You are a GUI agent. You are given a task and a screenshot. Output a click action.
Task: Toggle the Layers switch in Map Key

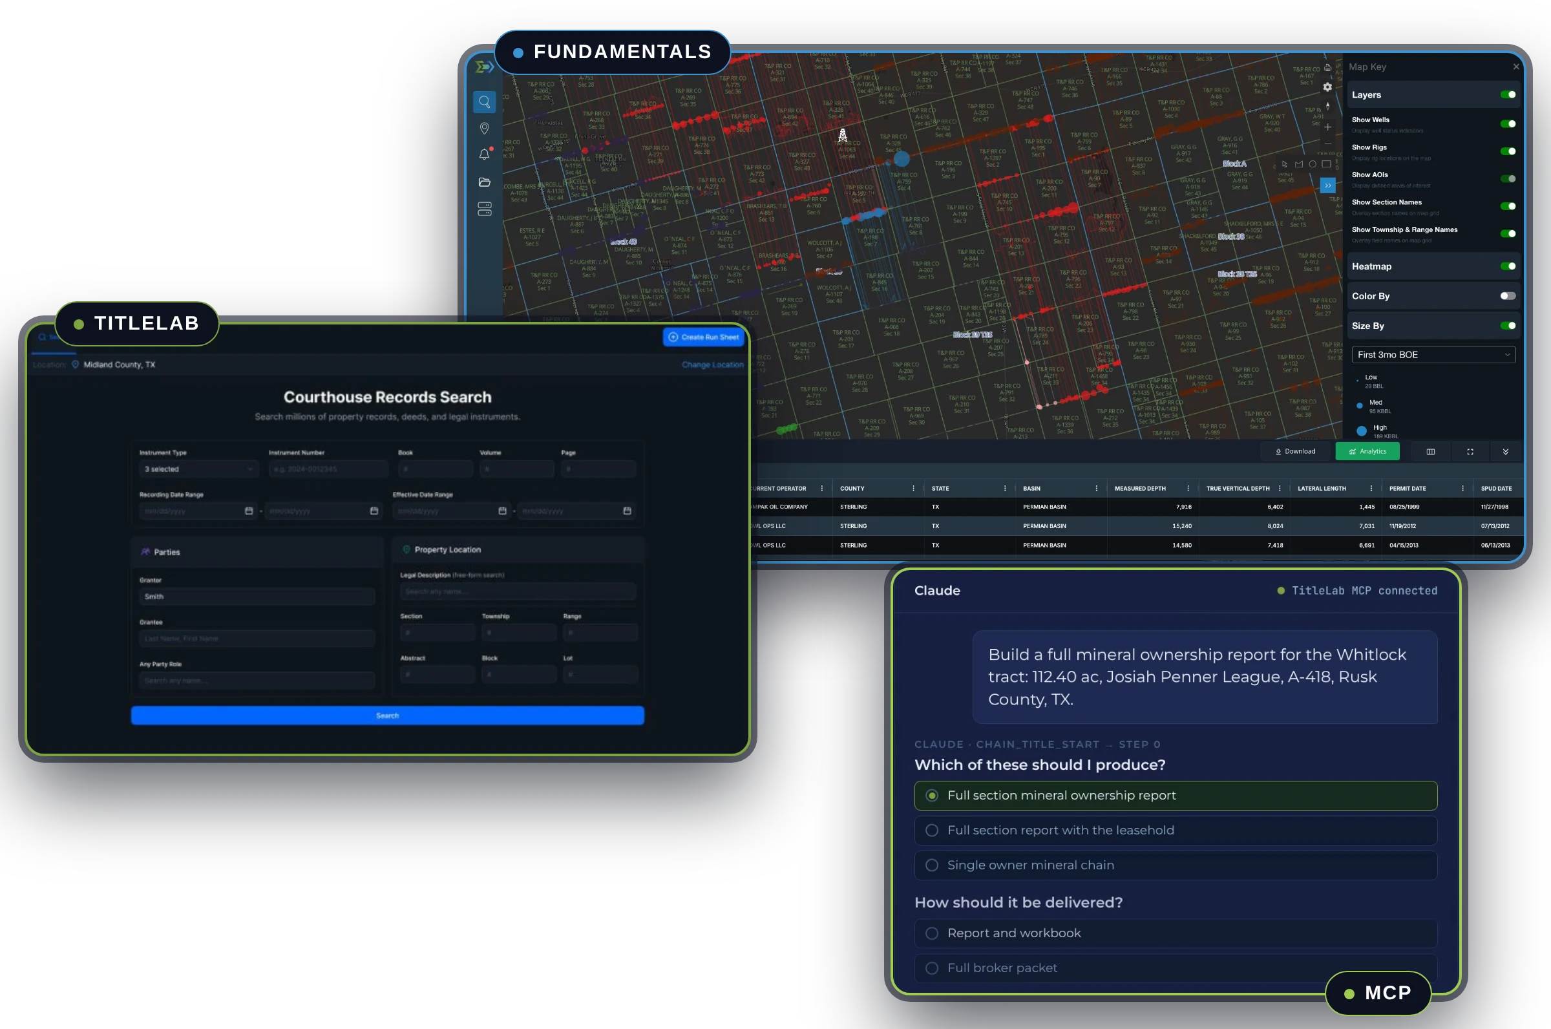[1508, 94]
